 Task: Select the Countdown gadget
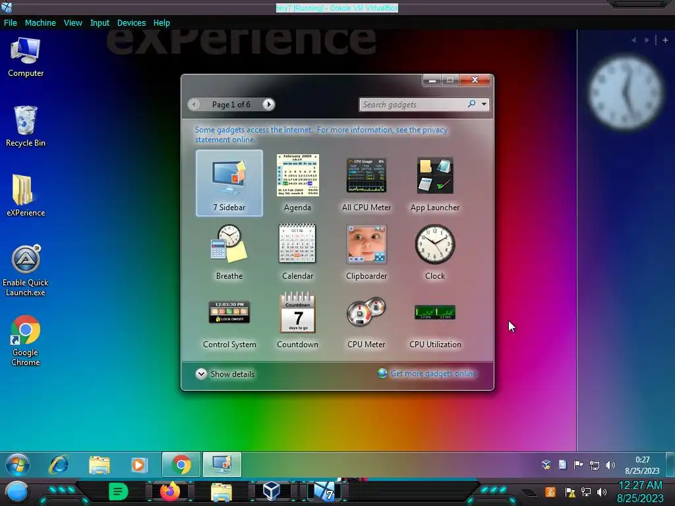click(x=297, y=321)
